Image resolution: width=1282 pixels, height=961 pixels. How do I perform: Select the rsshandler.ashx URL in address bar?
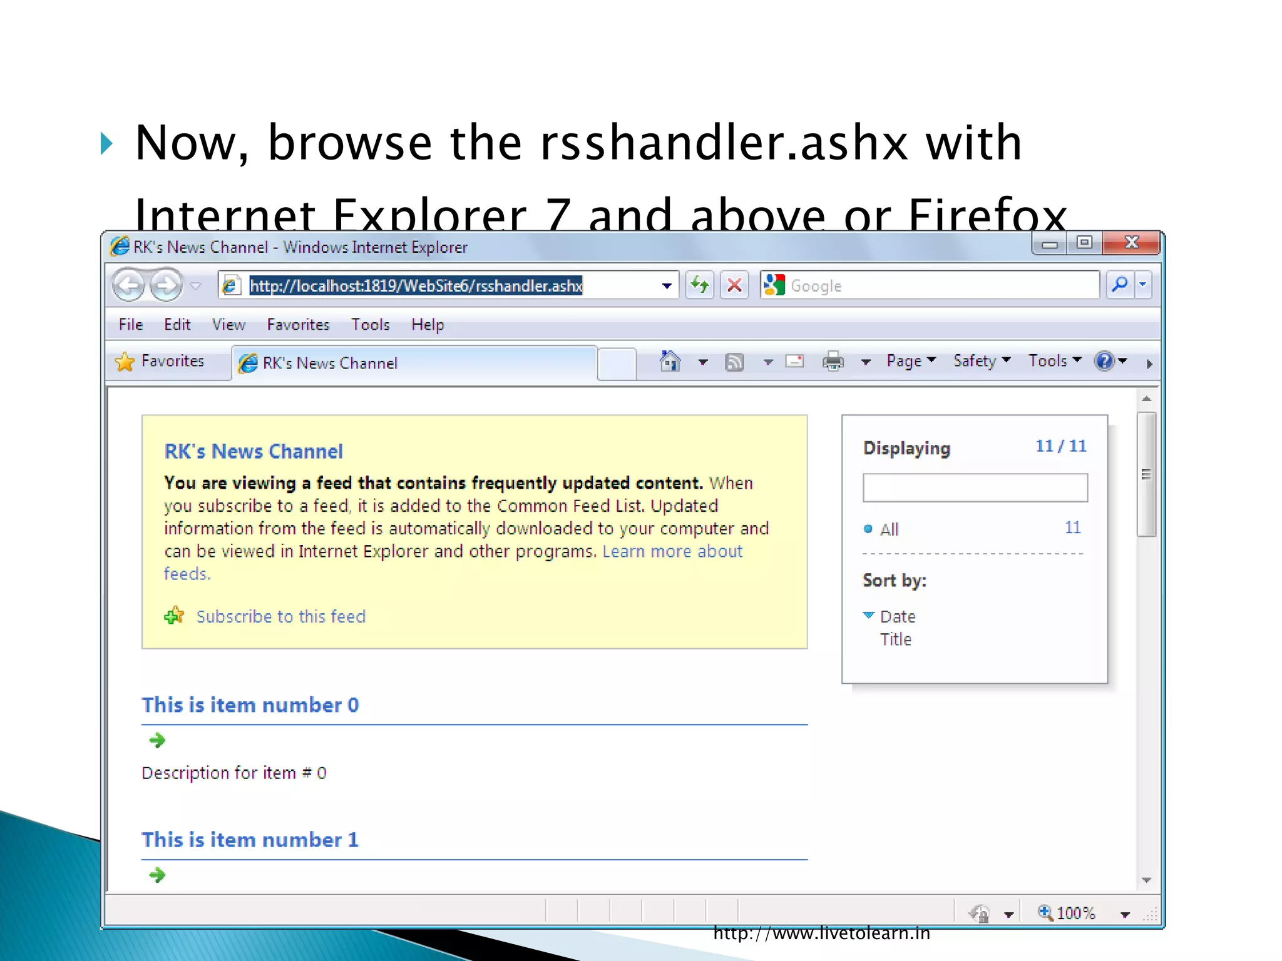[416, 286]
